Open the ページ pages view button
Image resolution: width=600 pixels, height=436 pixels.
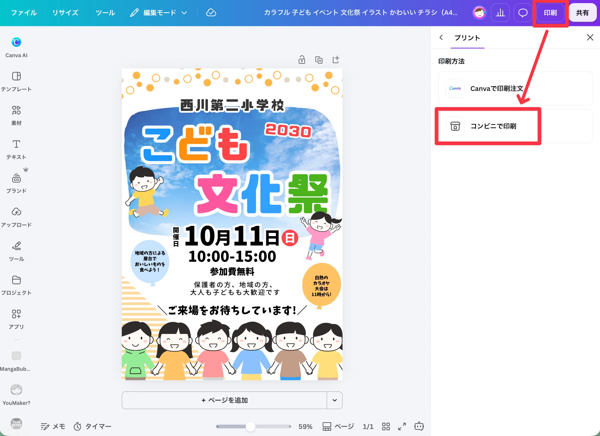point(338,426)
